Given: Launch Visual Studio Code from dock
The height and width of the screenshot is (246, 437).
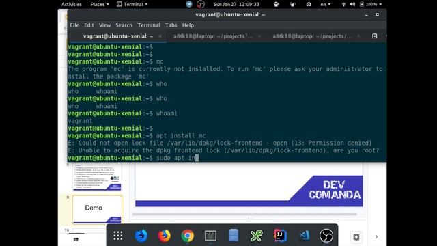Looking at the screenshot, I should coord(304,236).
